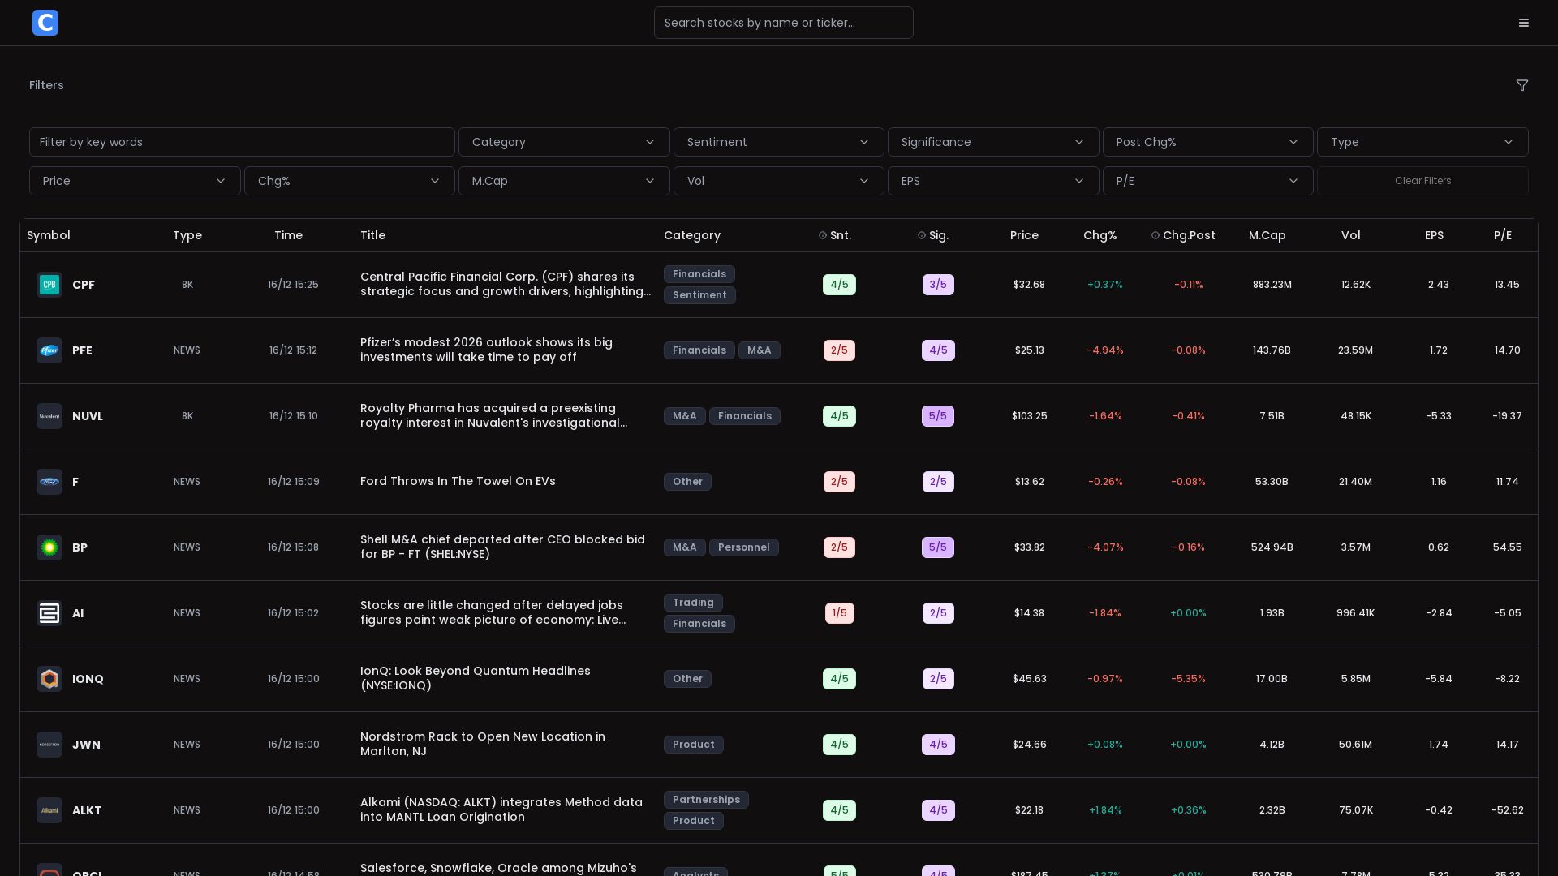Viewport: 1558px width, 876px height.
Task: Open the Sentiment filter dropdown
Action: tap(778, 142)
